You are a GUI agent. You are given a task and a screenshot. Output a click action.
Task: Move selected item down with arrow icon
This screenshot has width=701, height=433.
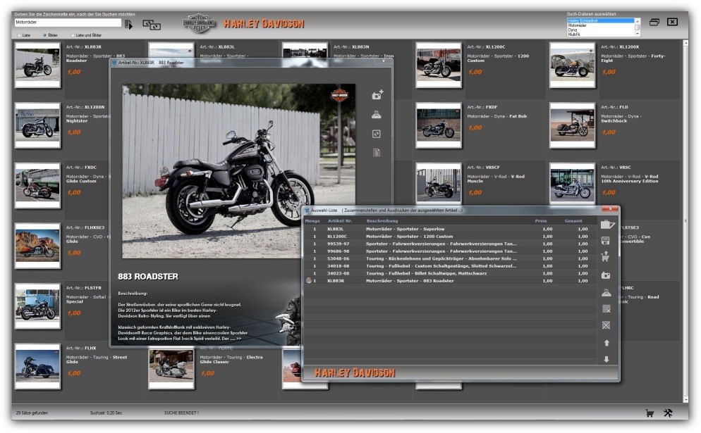click(x=606, y=359)
